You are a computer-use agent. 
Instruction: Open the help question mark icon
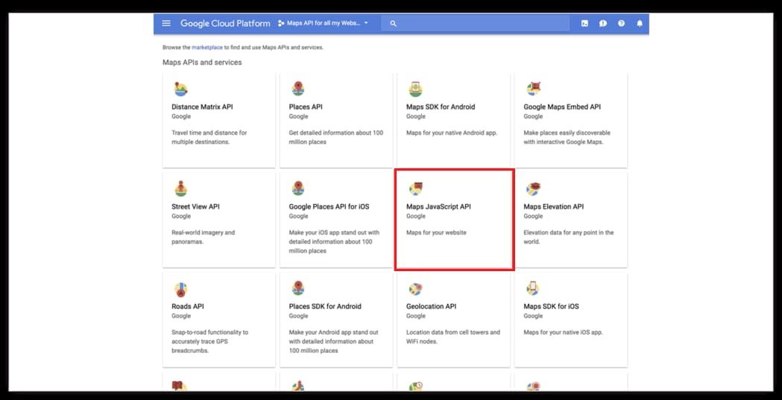pos(621,23)
